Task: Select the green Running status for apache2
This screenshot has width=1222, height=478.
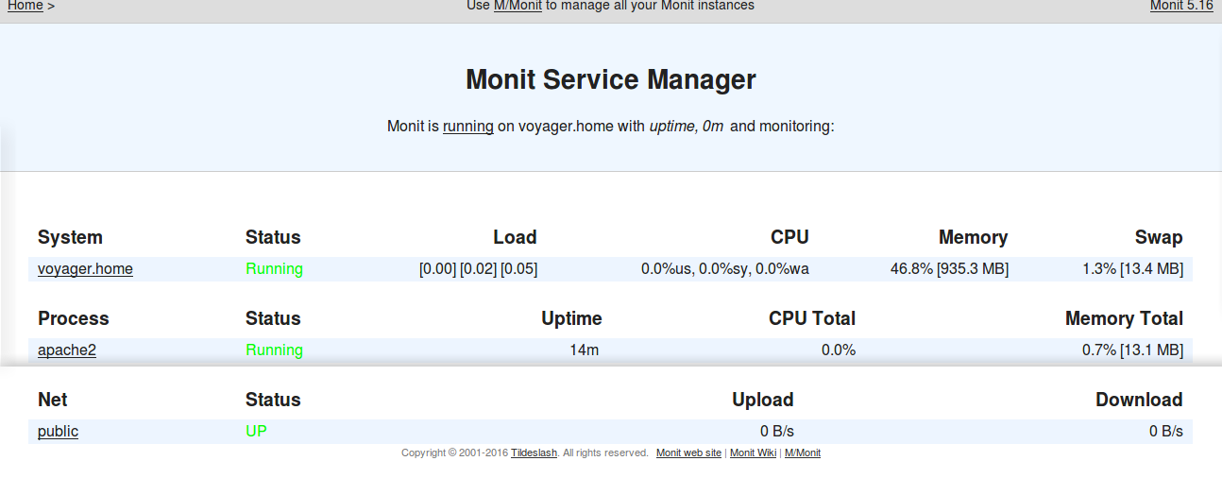Action: [x=274, y=350]
